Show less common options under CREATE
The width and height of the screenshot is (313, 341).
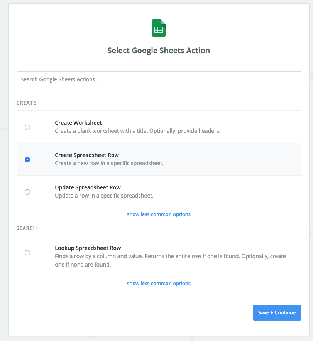[159, 214]
